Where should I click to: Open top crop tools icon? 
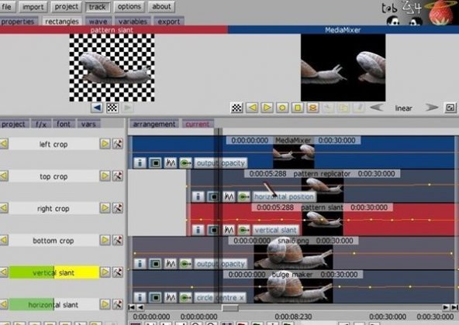tap(118, 176)
